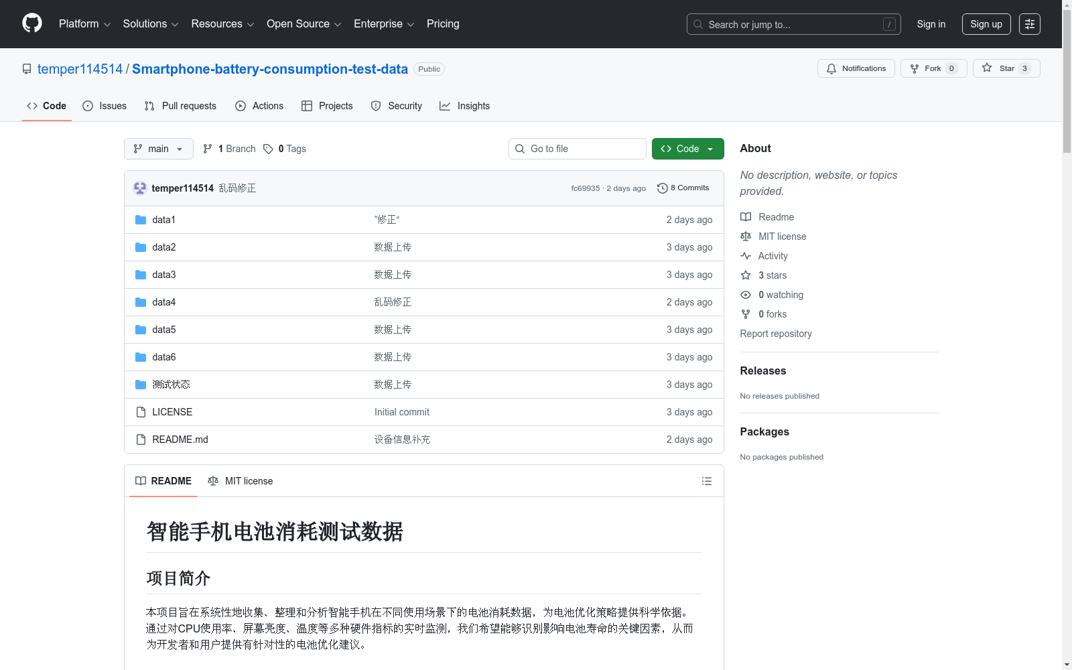Open the green Code dropdown button
This screenshot has height=670, width=1072.
click(688, 149)
